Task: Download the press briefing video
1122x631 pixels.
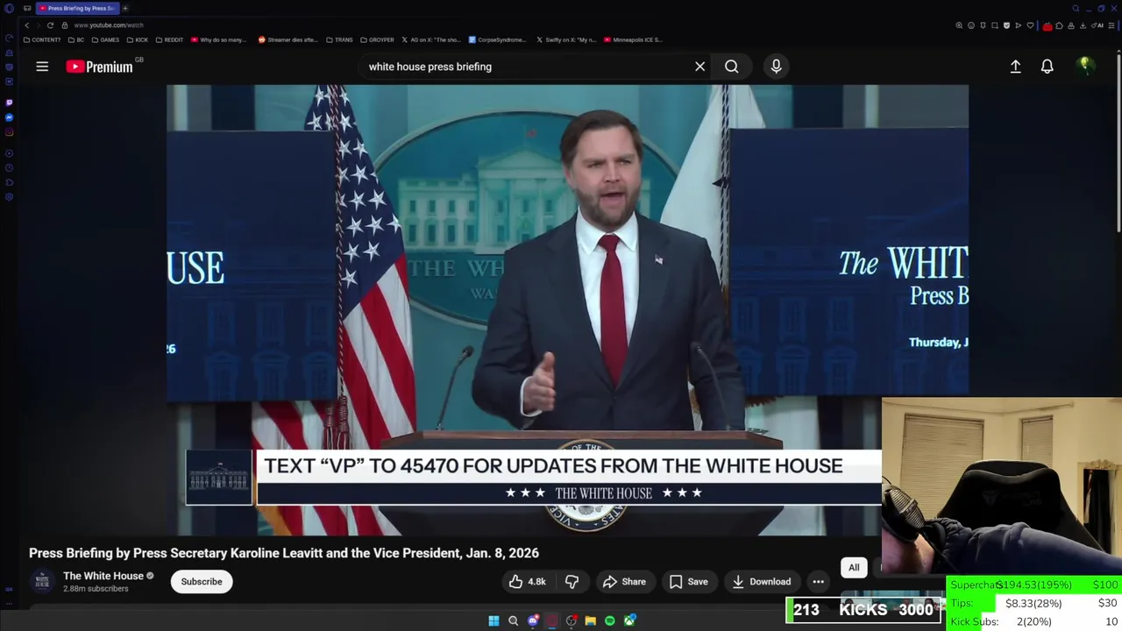Action: tap(761, 581)
